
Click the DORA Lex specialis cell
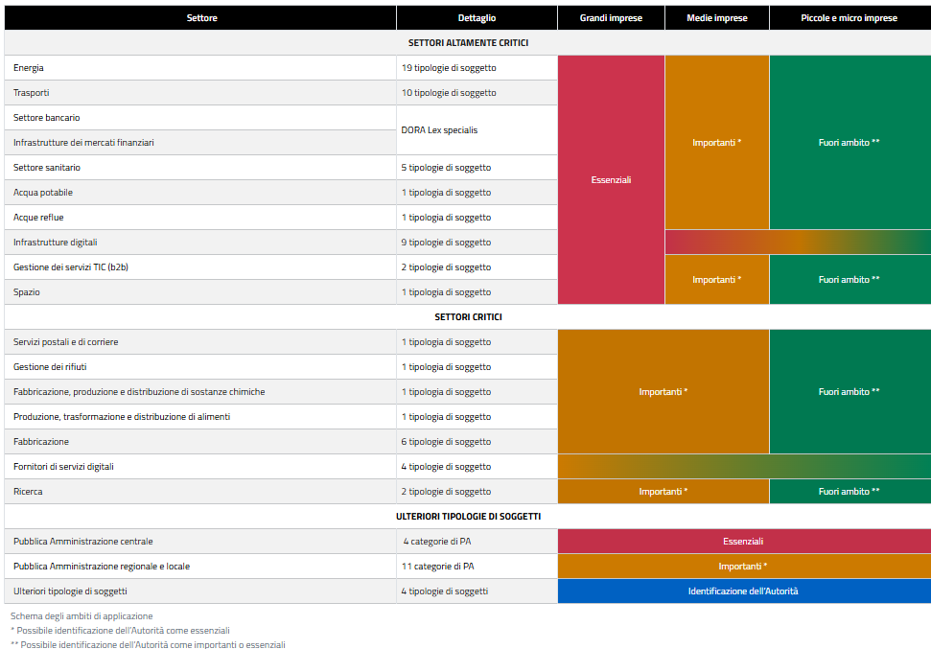coord(439,130)
